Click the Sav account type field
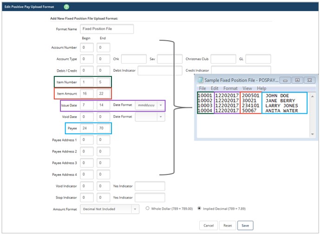Viewport: 321px width, 235px height. click(170, 59)
